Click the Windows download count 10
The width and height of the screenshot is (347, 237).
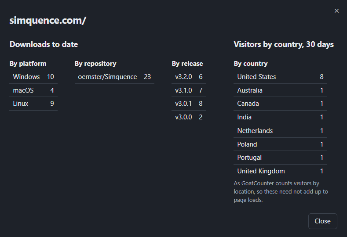[x=51, y=77]
